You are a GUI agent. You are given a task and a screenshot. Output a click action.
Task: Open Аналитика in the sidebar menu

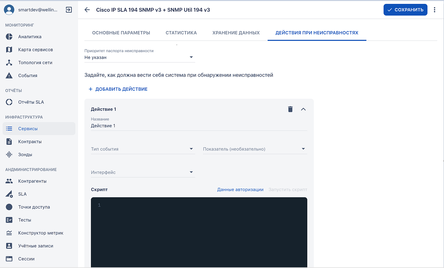[39, 37]
